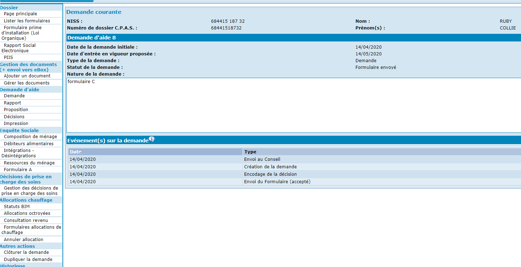Screen dimensions: 521x267
Task: Select the Envoi au Conseil event
Action: (x=262, y=159)
